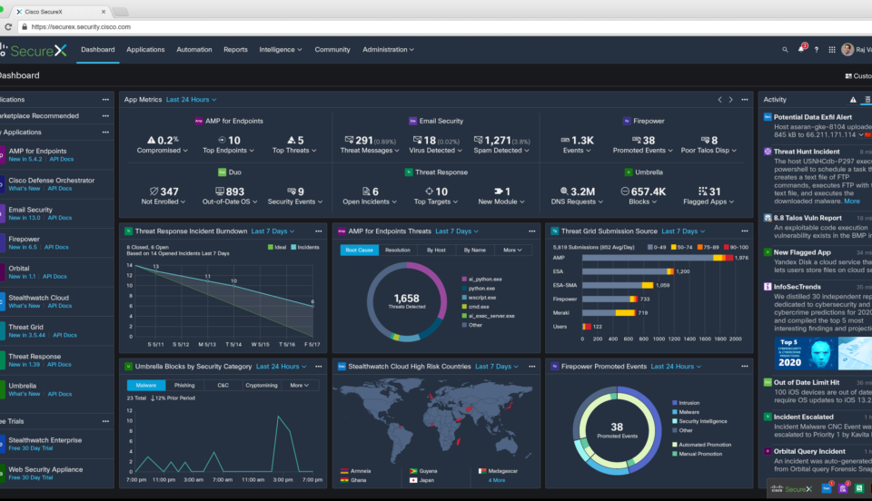The height and width of the screenshot is (501, 872).
Task: Open the help question mark icon
Action: [x=817, y=49]
